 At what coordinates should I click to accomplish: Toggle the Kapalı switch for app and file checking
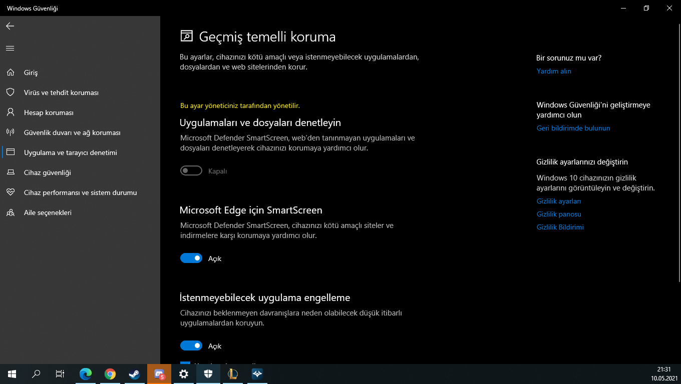tap(191, 171)
